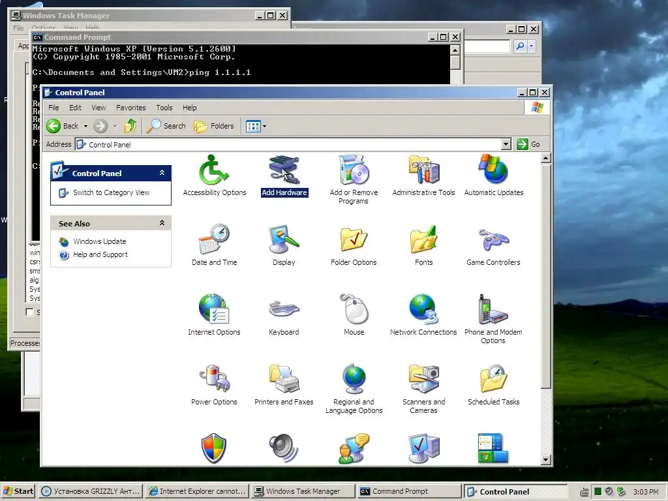Click the Up folder toolbar icon
Viewport: 668px width, 501px height.
click(x=130, y=126)
